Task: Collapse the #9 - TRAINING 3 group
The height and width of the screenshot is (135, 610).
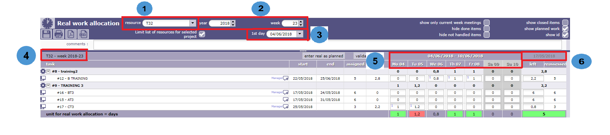Action: pos(48,85)
